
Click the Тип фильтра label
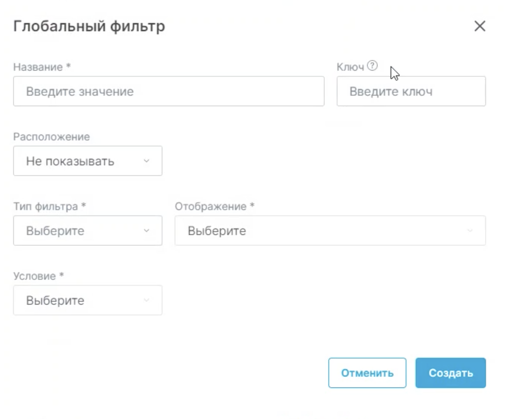46,206
